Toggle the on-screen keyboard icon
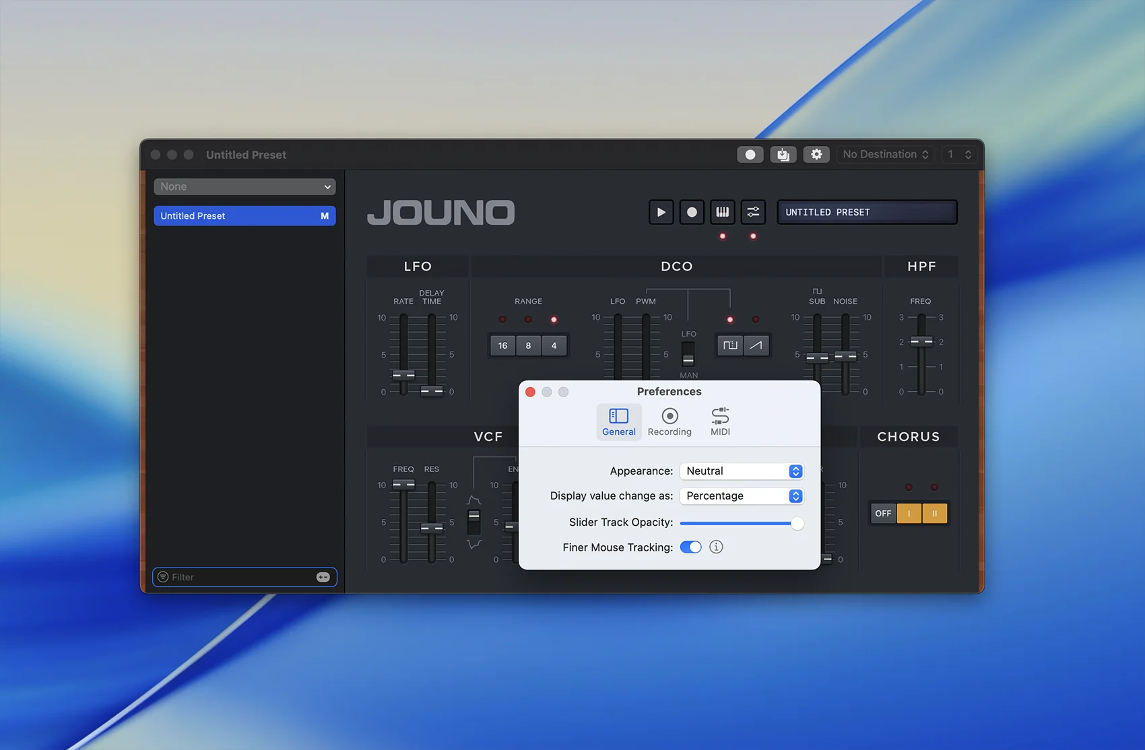The height and width of the screenshot is (750, 1145). tap(722, 212)
